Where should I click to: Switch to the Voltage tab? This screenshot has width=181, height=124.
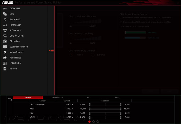coord(28,97)
